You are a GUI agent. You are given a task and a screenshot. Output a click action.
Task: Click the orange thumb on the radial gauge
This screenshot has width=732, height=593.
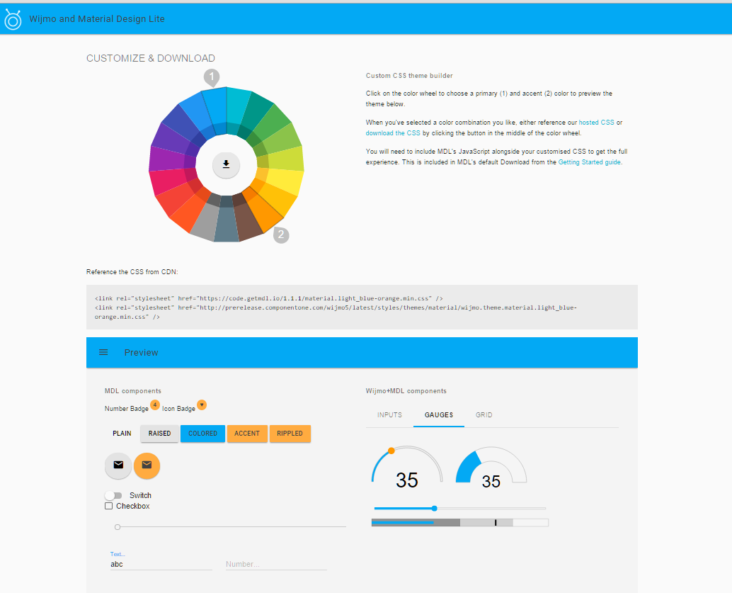point(391,451)
